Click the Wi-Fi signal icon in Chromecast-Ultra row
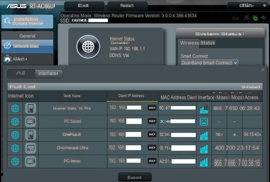 [204, 149]
